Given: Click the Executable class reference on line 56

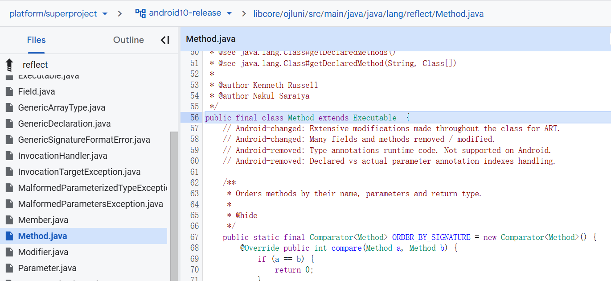Looking at the screenshot, I should tap(375, 118).
